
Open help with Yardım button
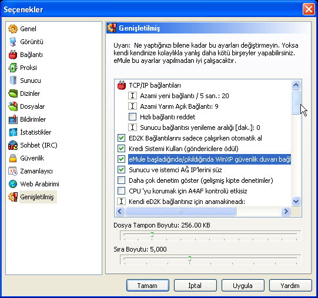(x=290, y=286)
